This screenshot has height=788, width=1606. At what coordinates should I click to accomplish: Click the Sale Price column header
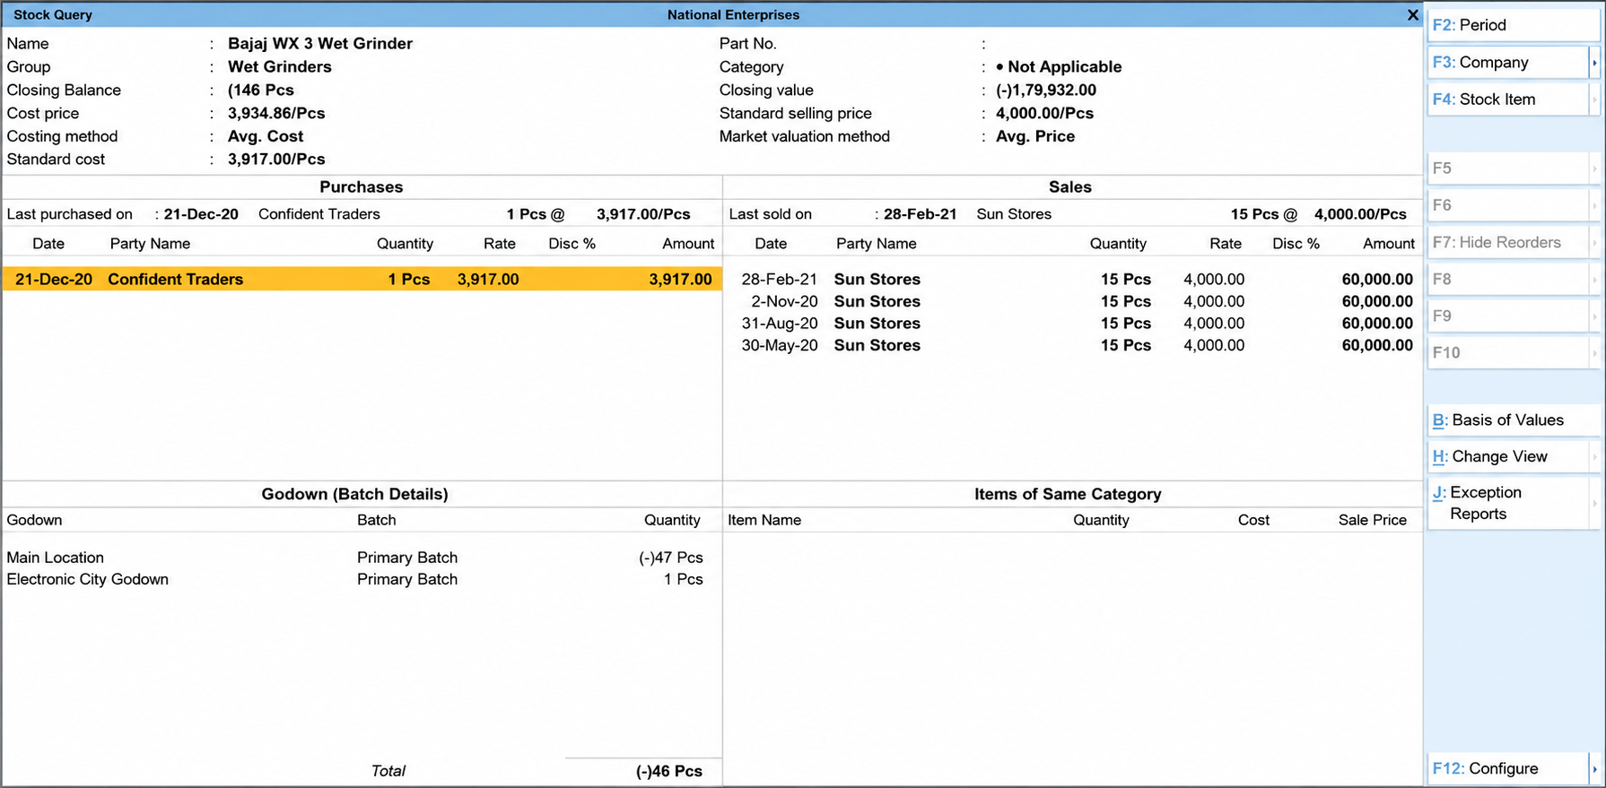pyautogui.click(x=1373, y=520)
